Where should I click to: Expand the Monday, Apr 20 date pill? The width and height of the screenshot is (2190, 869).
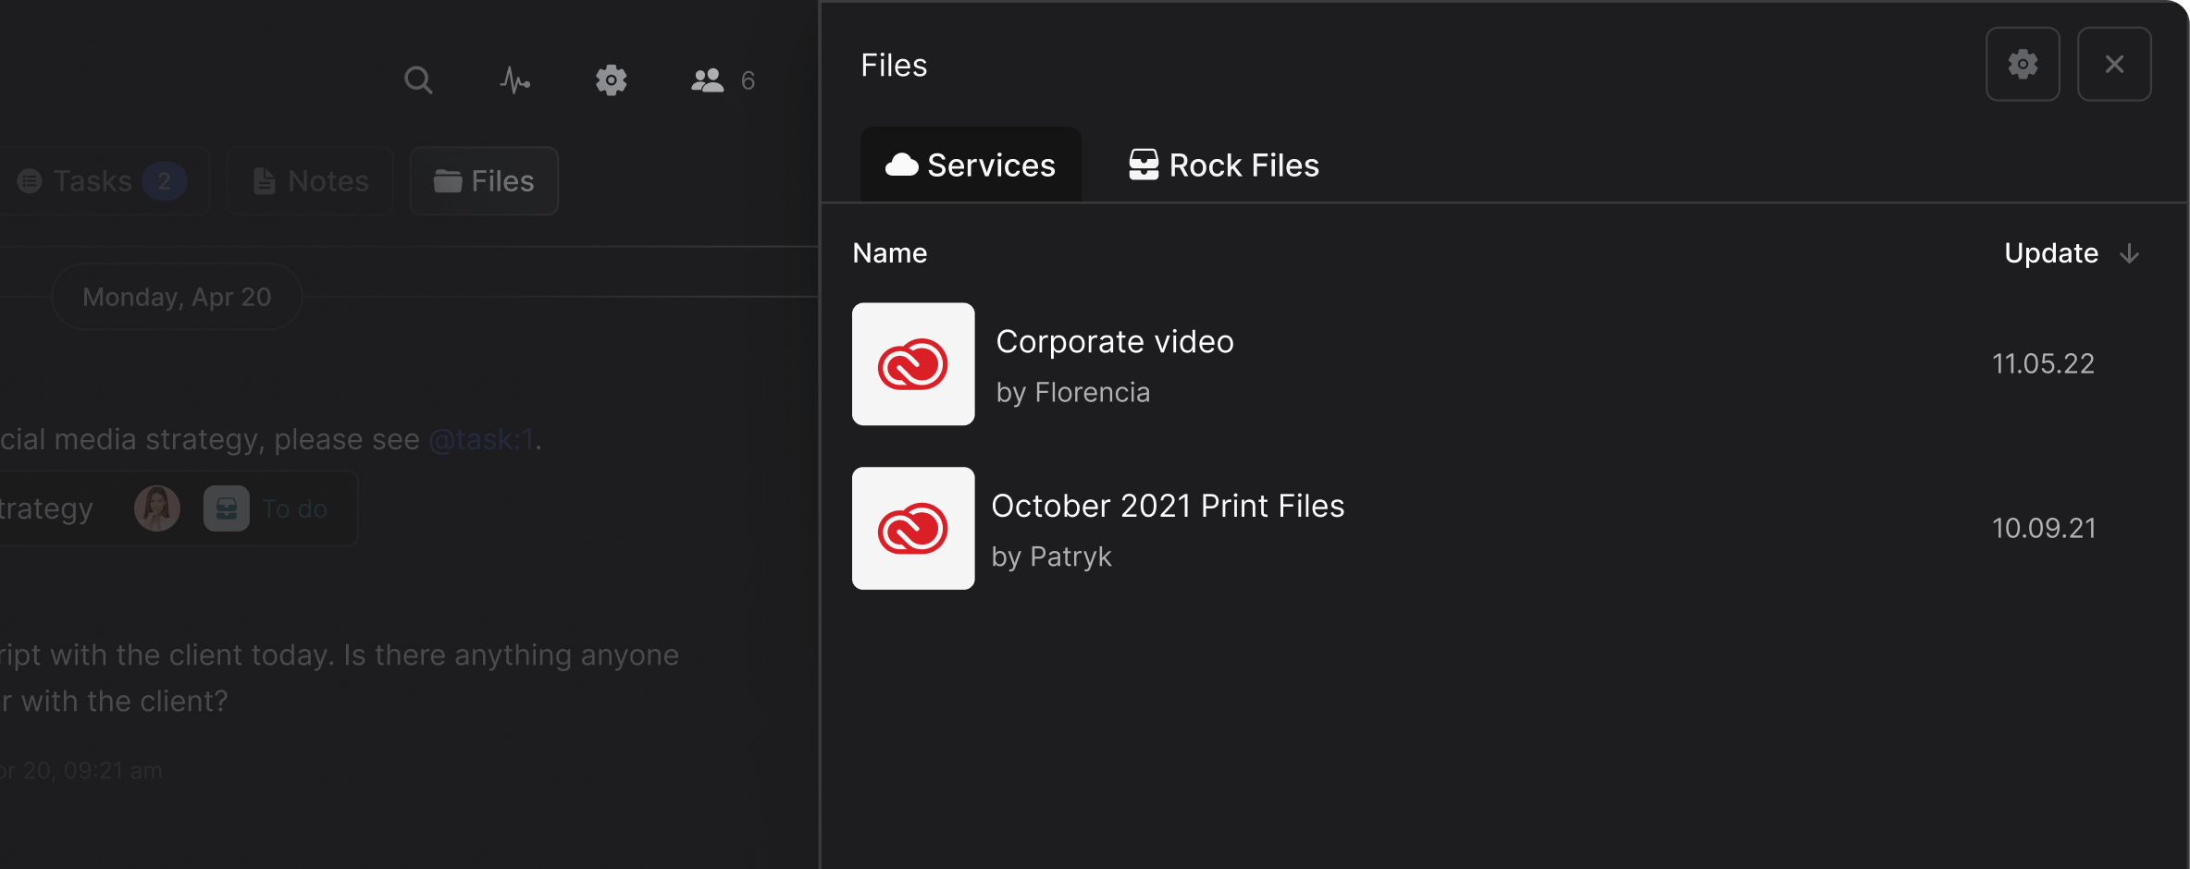click(176, 297)
